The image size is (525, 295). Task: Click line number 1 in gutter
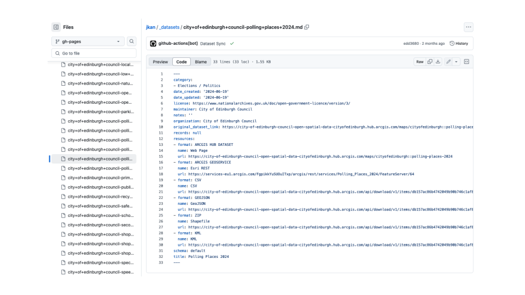click(x=162, y=74)
